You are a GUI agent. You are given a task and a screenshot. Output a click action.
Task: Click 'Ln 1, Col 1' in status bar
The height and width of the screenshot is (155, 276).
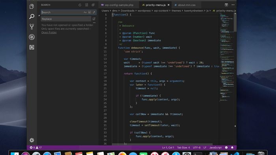coord(168,148)
